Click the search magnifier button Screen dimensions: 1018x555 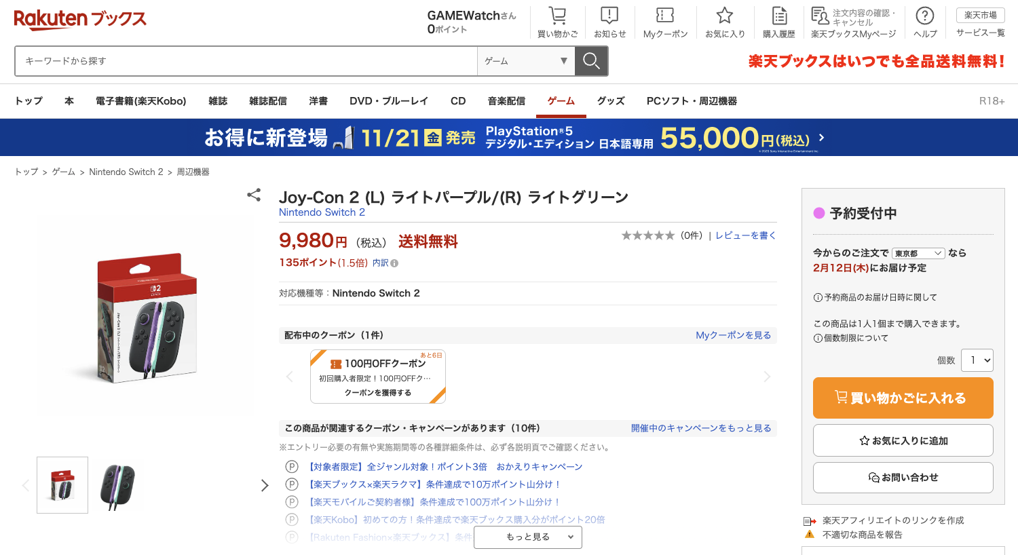[x=591, y=61]
